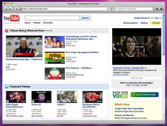The height and width of the screenshot is (126, 167).
Task: Add Eric Cartman - Pokerface to QuickList
Action: point(46,78)
